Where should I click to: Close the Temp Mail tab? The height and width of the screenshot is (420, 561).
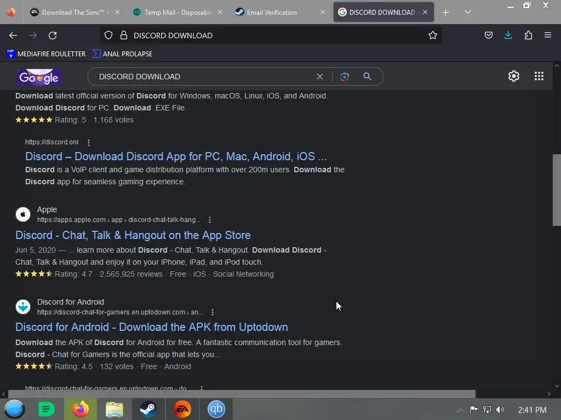pyautogui.click(x=220, y=12)
